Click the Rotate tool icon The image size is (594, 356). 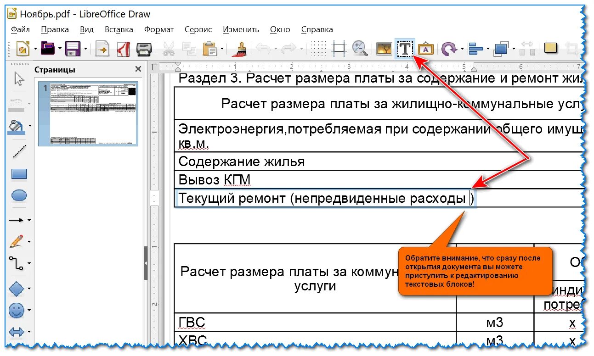pyautogui.click(x=449, y=49)
